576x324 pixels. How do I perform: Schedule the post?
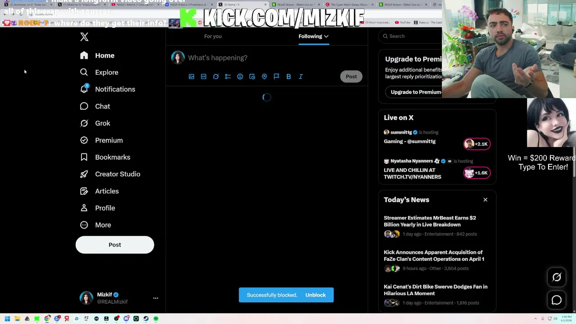[252, 76]
